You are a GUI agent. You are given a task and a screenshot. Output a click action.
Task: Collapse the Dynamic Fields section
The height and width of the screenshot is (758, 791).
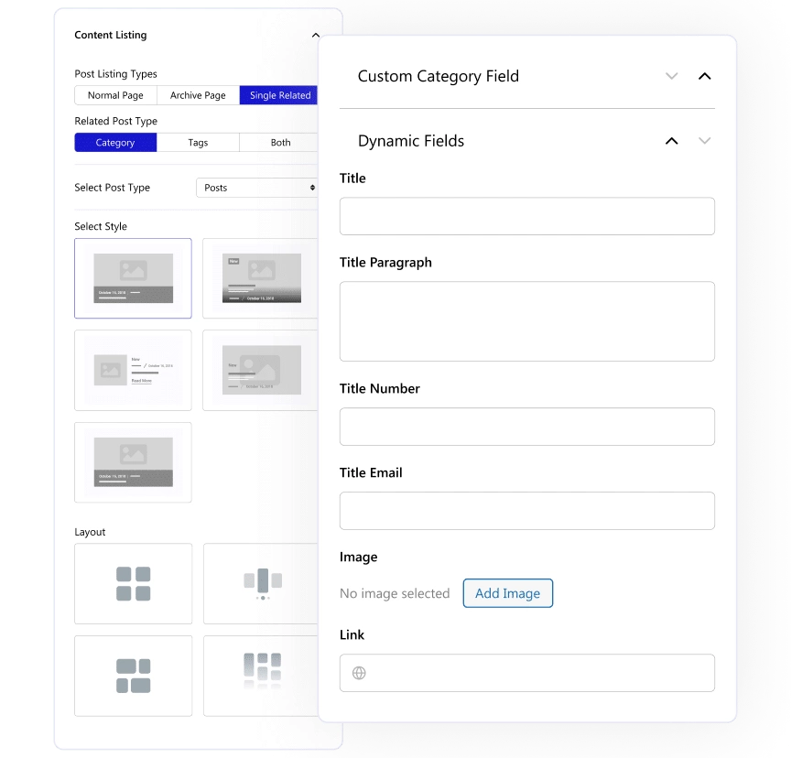tap(672, 141)
